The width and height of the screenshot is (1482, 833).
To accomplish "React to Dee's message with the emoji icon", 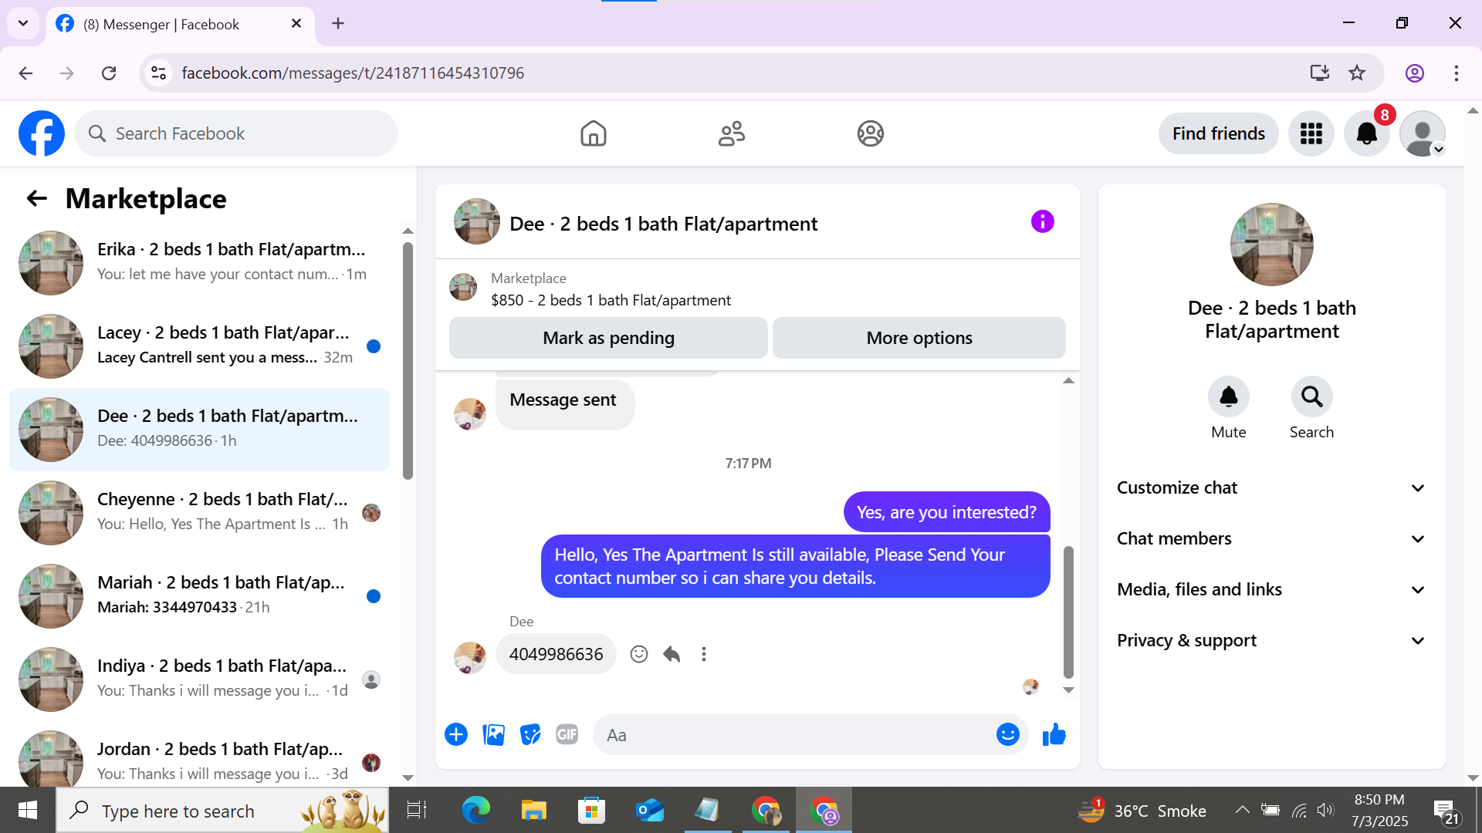I will (639, 654).
